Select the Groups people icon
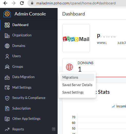The image size is (126, 134). (x=7, y=67)
